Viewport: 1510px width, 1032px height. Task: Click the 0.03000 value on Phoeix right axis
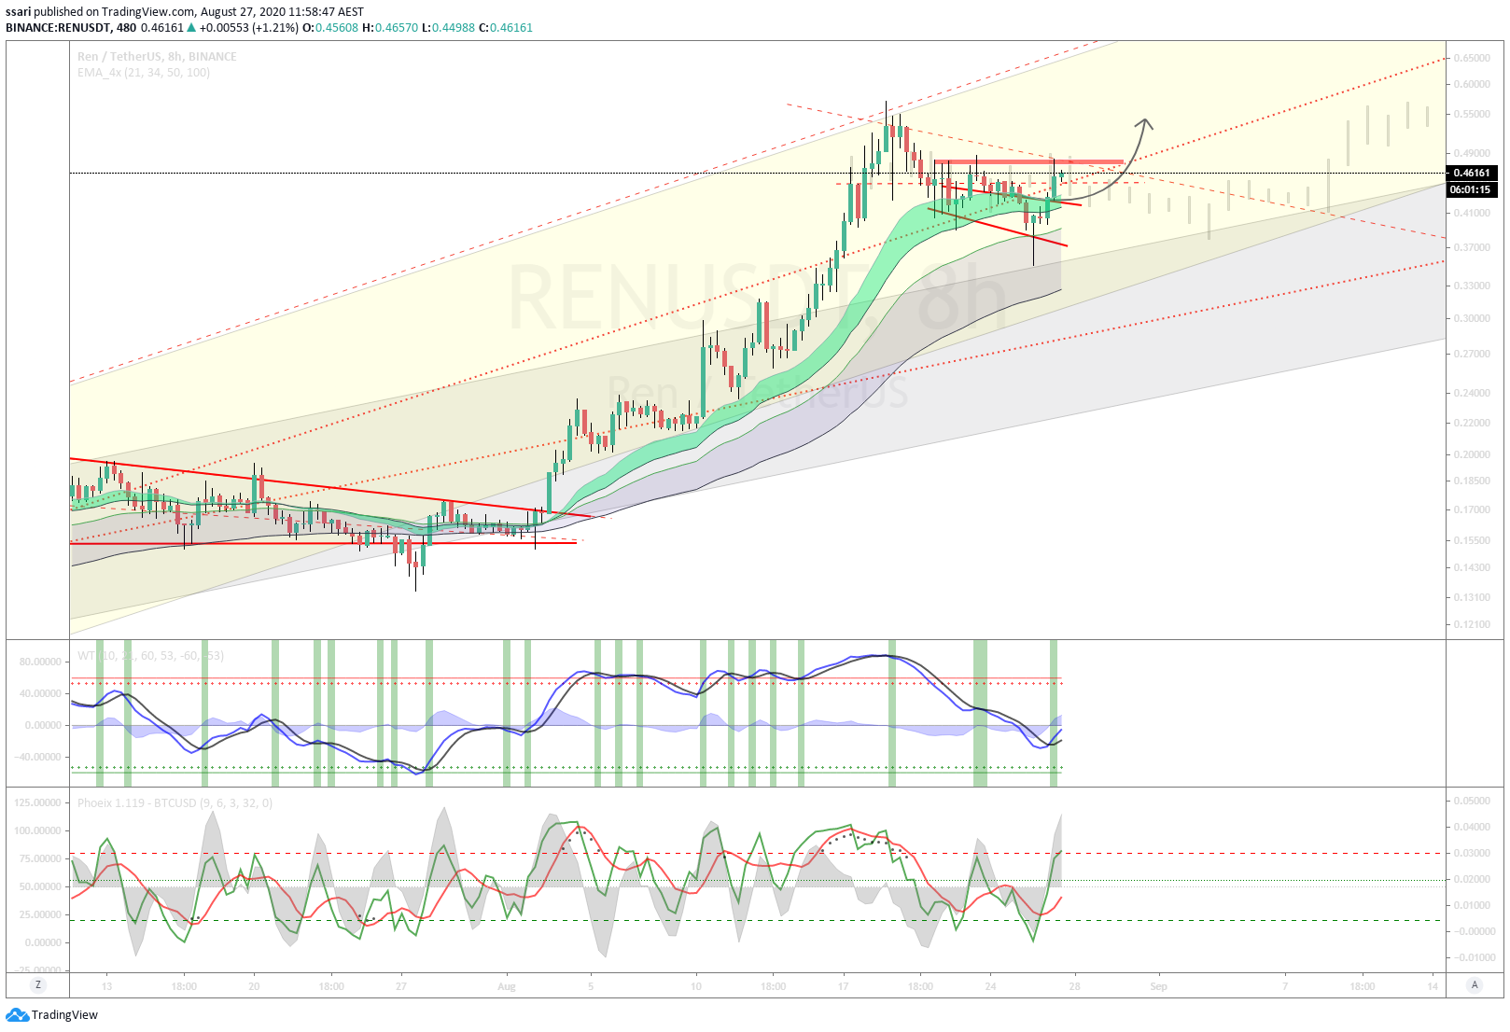[1472, 854]
